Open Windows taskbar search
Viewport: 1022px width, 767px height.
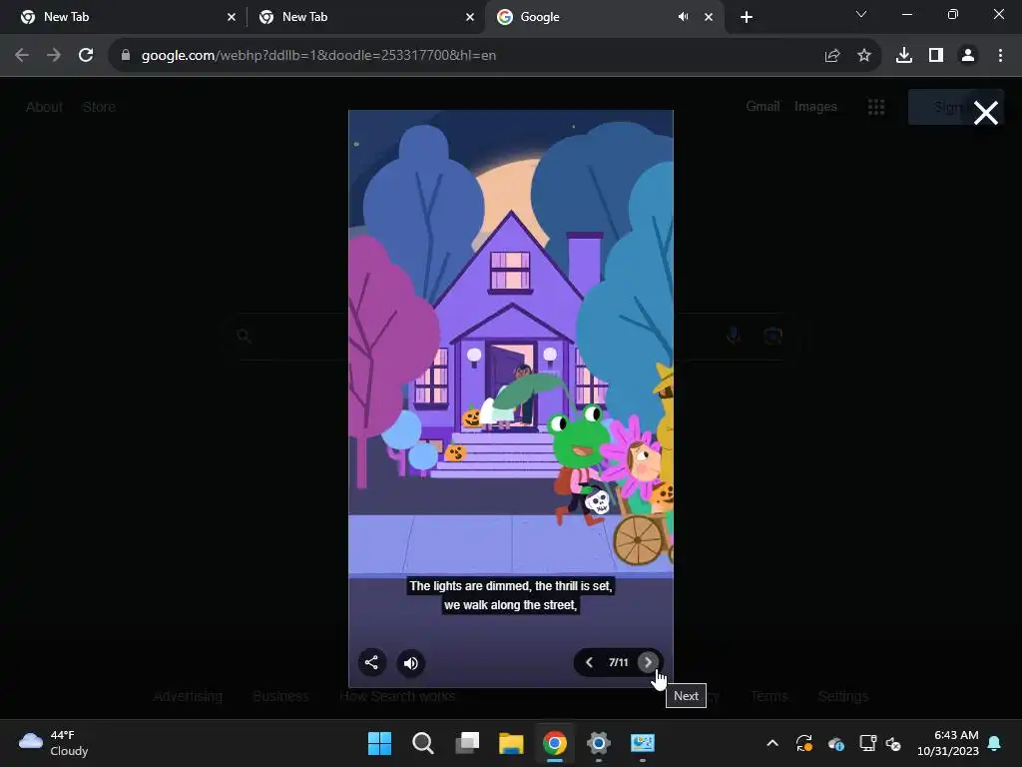click(x=423, y=743)
